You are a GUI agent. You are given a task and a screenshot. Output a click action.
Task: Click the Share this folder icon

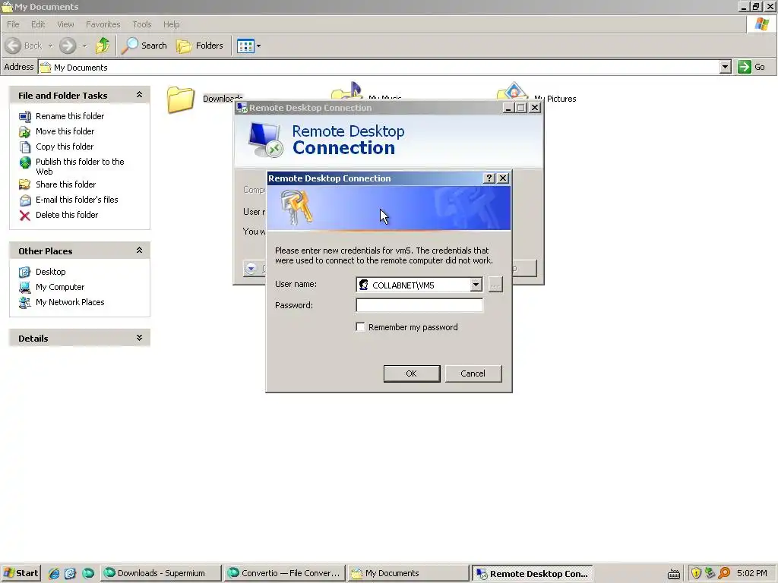coord(25,184)
